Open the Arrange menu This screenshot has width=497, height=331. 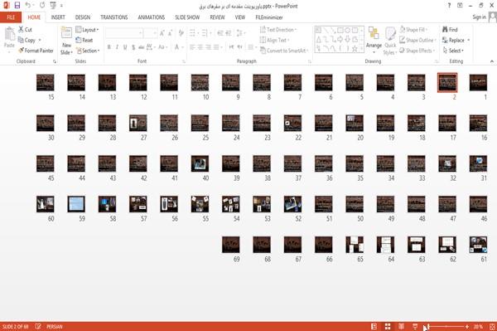tap(374, 41)
